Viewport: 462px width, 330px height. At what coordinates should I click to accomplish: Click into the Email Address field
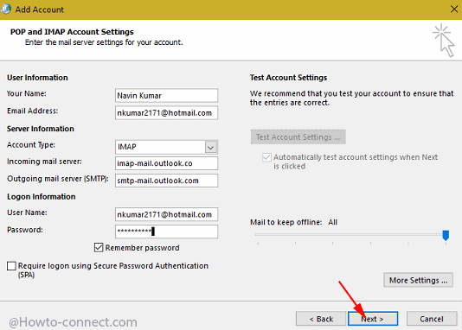[166, 113]
